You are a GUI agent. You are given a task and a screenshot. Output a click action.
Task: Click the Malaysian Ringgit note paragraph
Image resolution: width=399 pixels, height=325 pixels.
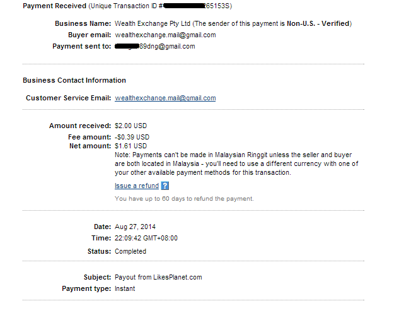tap(236, 163)
